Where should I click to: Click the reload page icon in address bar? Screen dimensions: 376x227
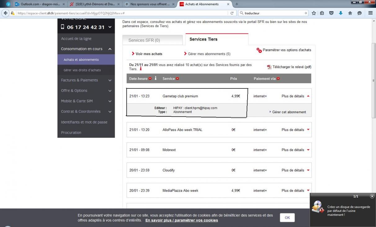pyautogui.click(x=232, y=13)
